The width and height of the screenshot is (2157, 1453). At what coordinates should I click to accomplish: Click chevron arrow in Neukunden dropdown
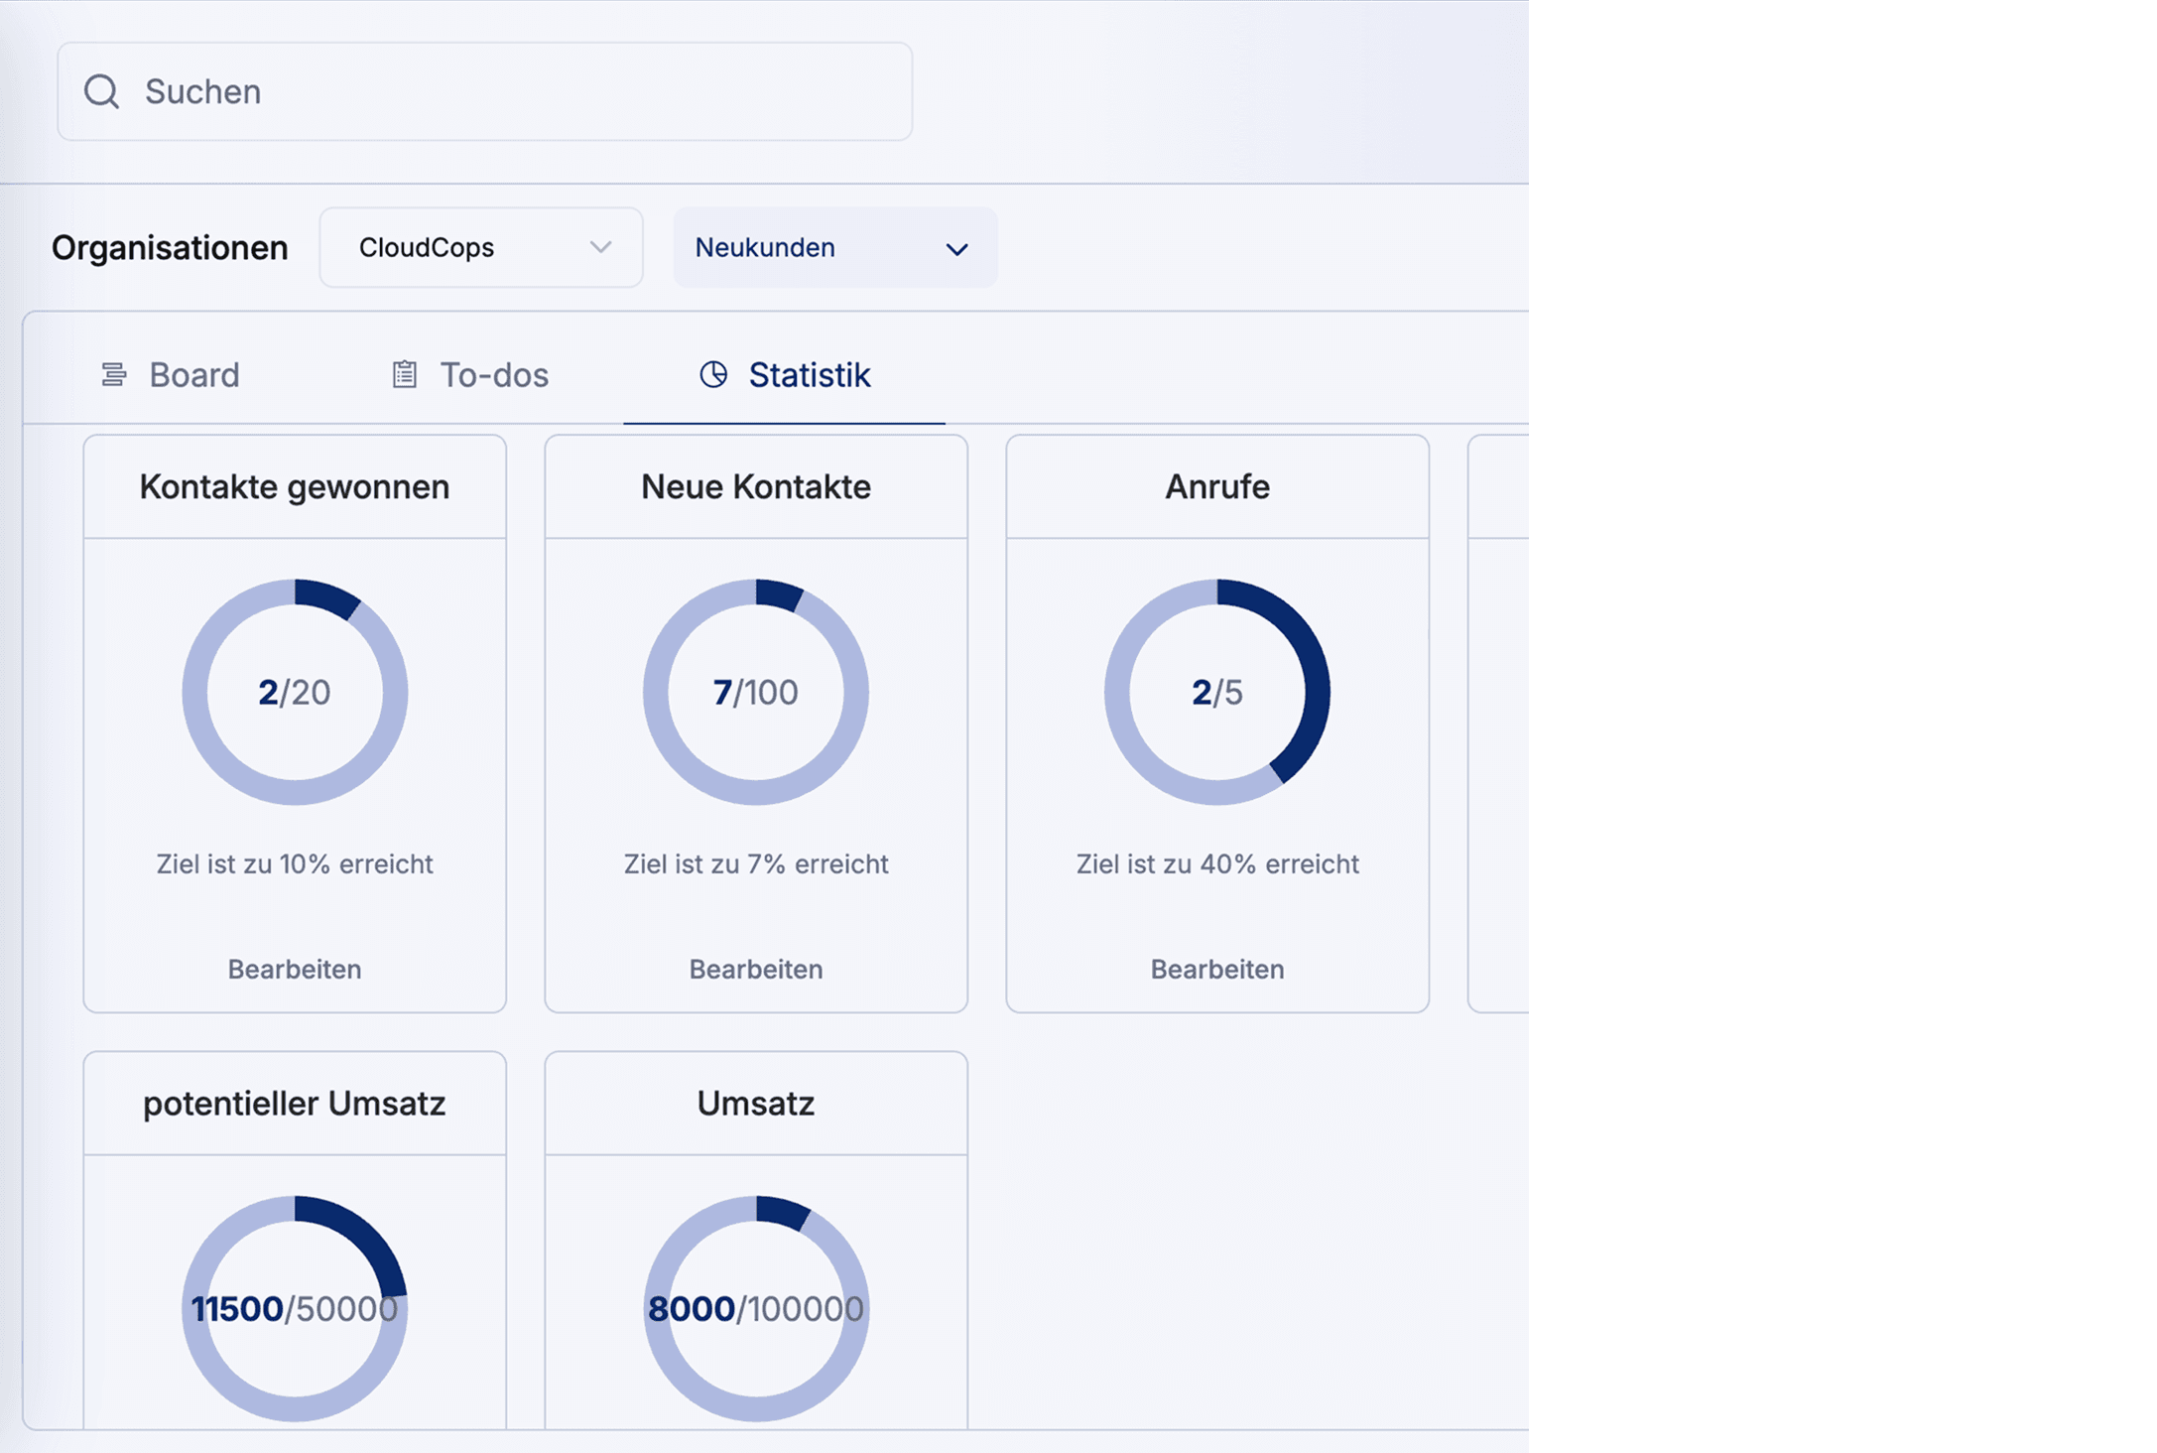click(x=956, y=249)
